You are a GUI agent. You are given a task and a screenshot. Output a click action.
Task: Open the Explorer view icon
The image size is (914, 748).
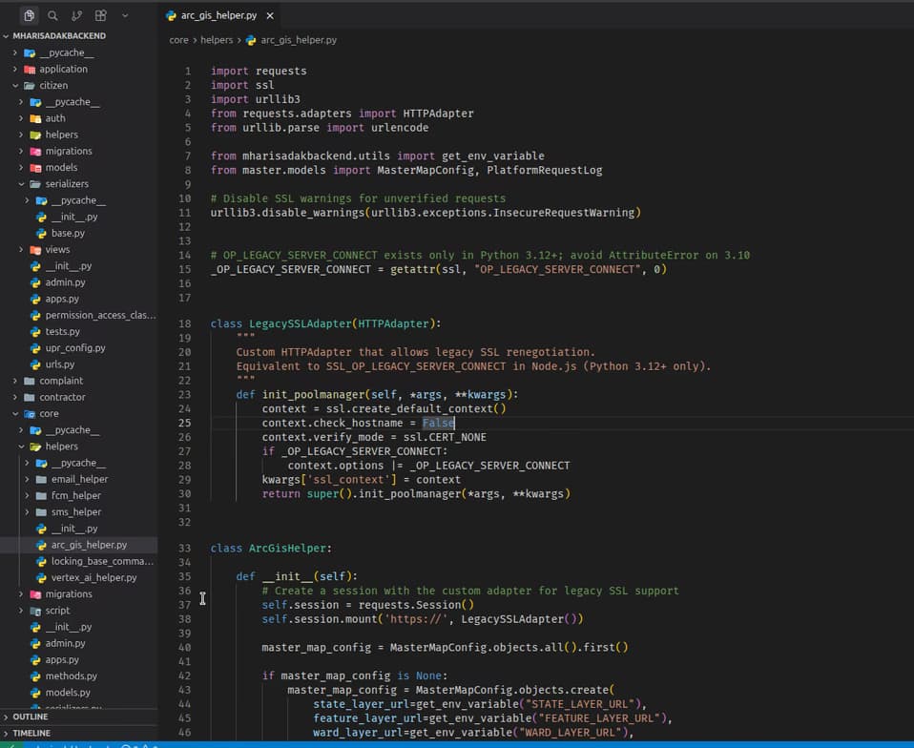(28, 15)
